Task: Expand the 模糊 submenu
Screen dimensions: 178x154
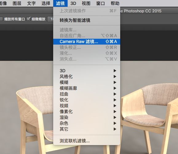Action: (87, 82)
